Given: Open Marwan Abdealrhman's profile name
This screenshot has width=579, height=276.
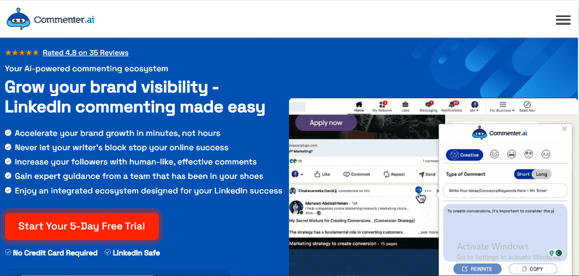Looking at the screenshot, I should click(x=327, y=203).
